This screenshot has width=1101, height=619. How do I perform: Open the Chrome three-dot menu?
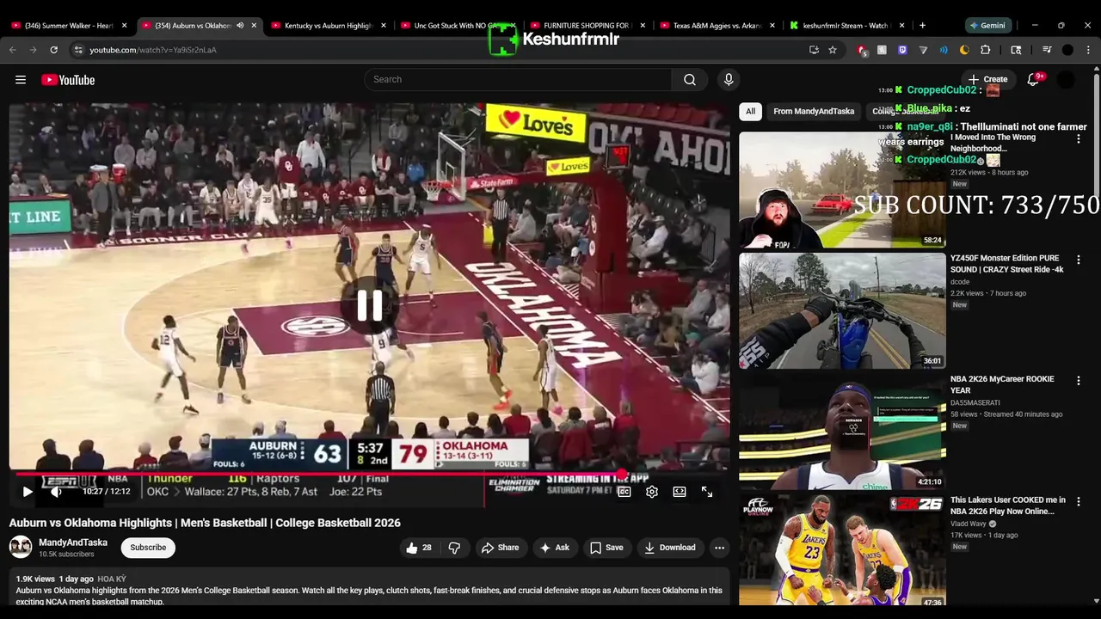pyautogui.click(x=1088, y=50)
